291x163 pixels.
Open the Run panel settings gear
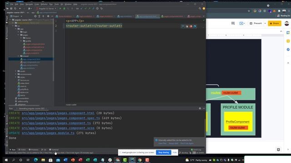pyautogui.click(x=200, y=109)
